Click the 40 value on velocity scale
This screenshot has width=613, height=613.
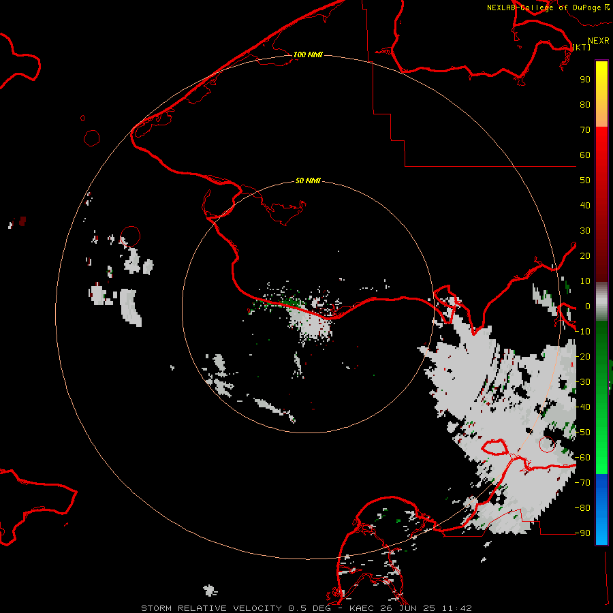point(585,205)
